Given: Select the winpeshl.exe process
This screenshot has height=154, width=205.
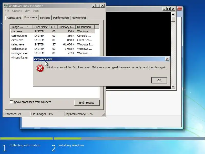Looking at the screenshot, I should click(x=19, y=57).
